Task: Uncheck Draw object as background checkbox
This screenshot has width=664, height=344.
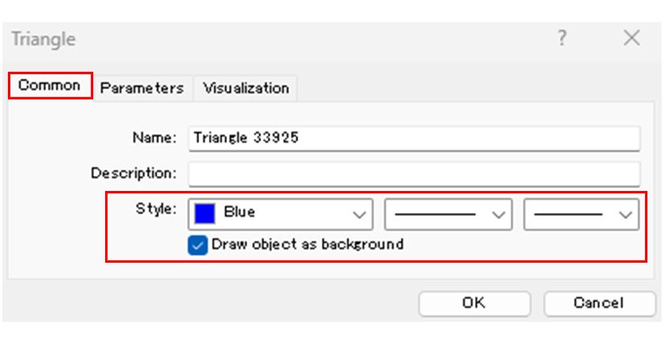Action: coord(198,245)
